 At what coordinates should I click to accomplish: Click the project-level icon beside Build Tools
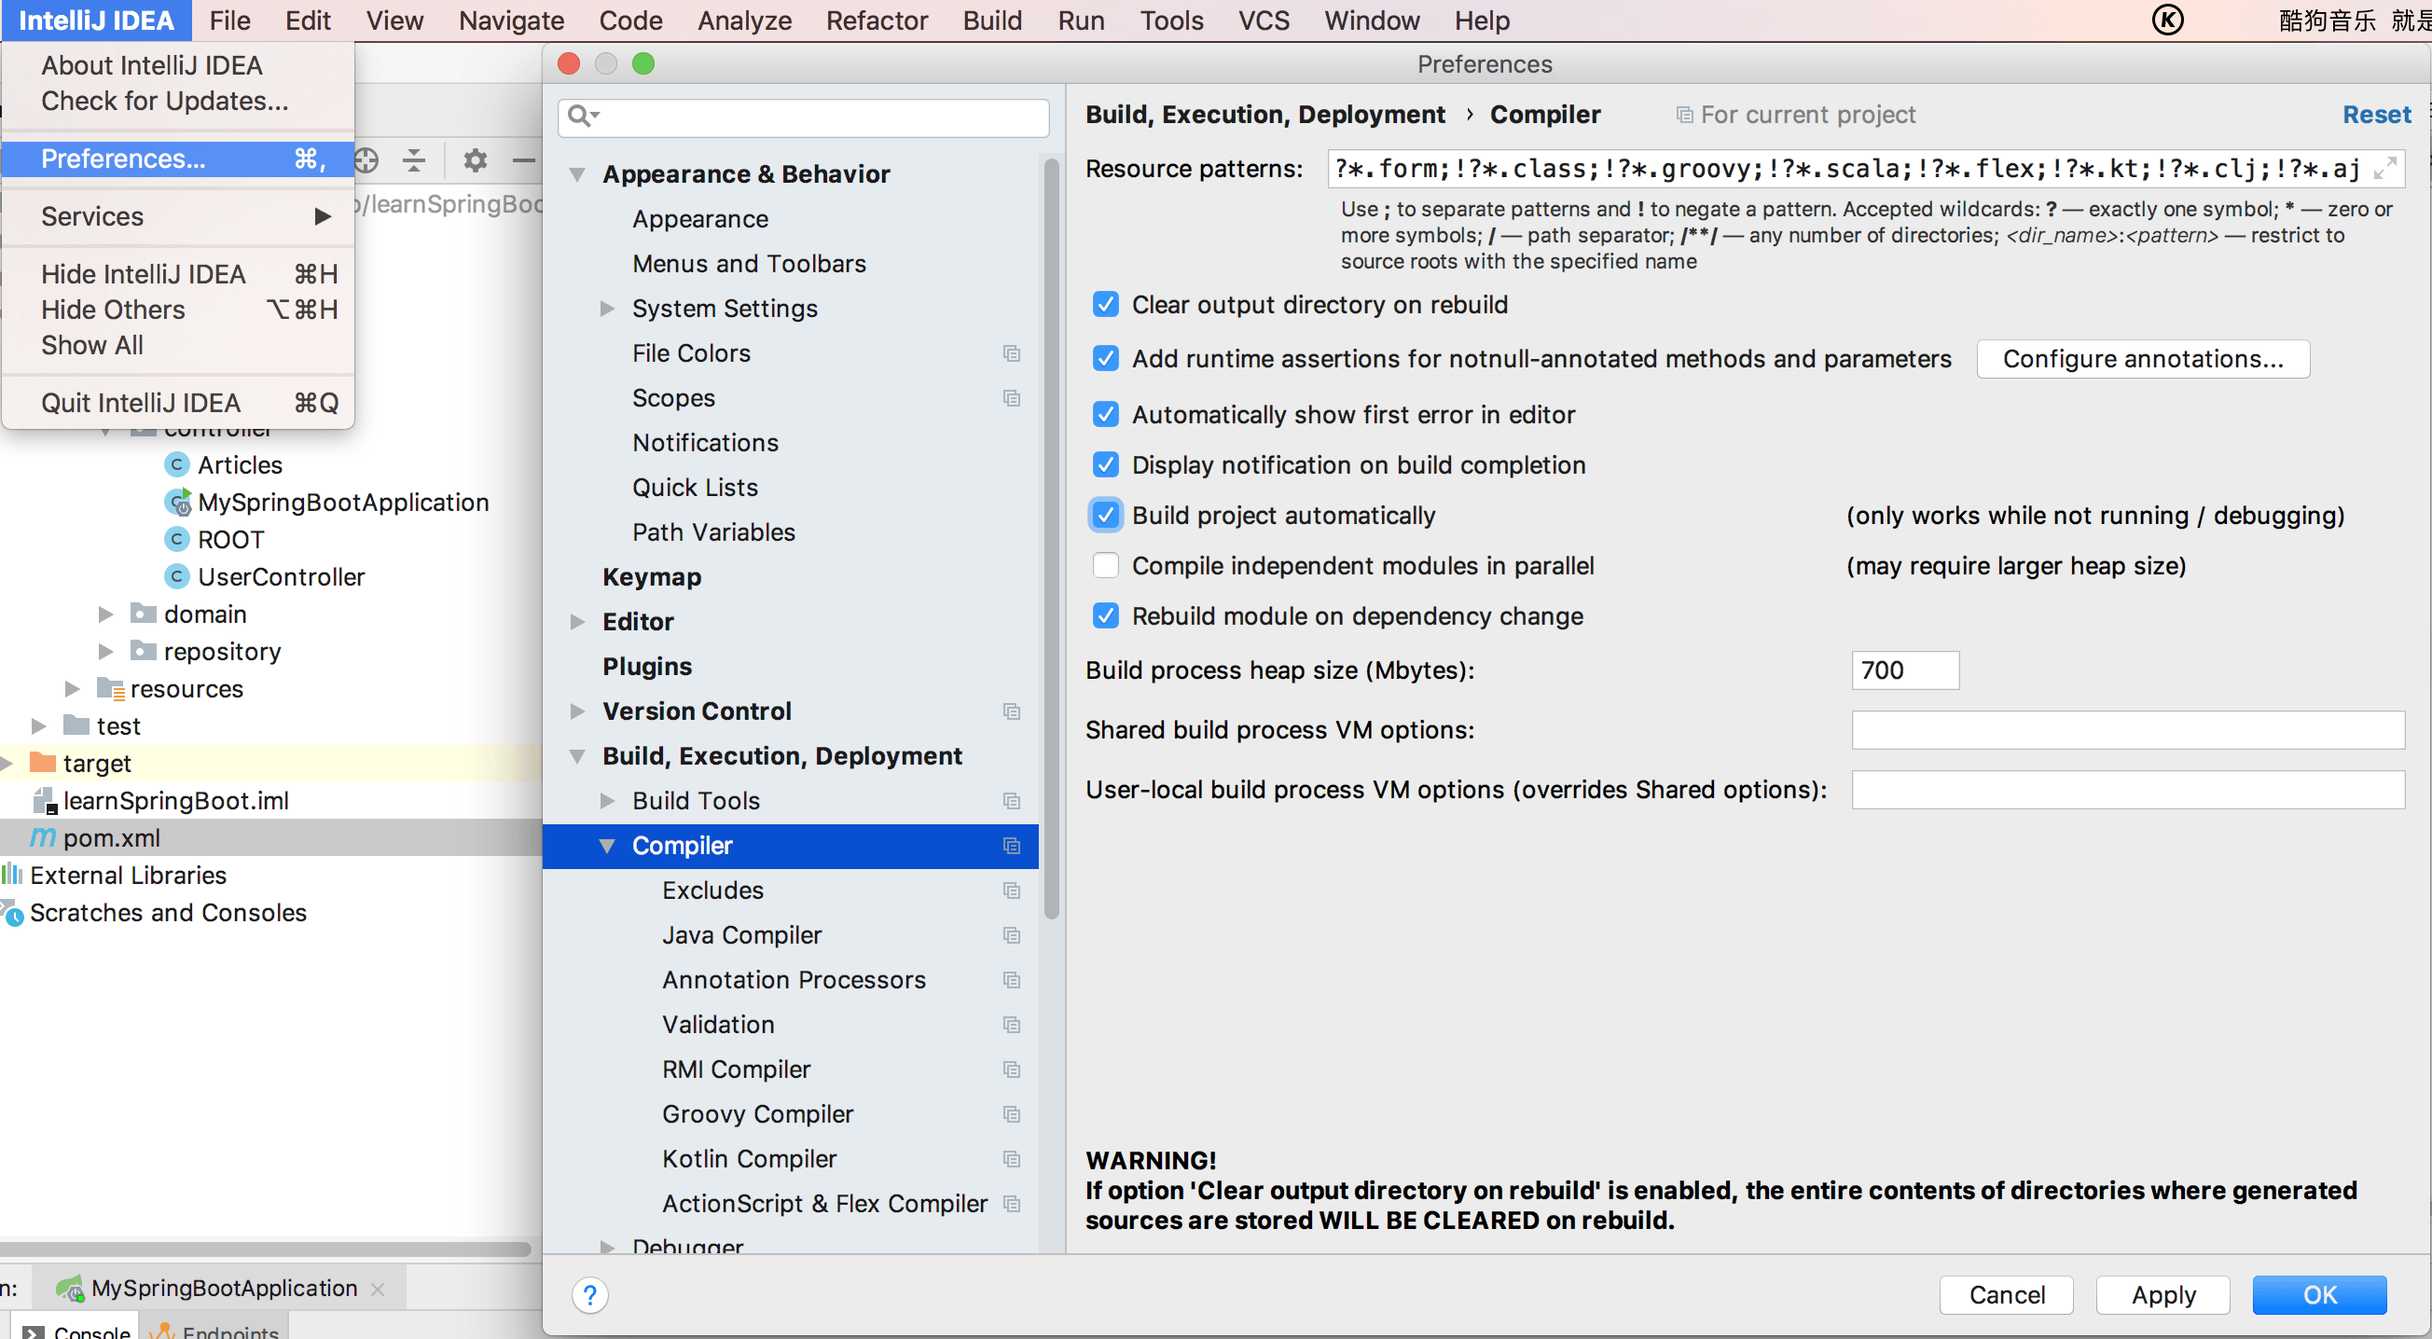1011,801
